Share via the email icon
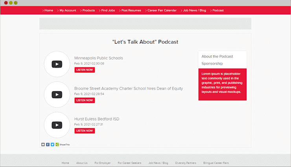Viewport: 291px width, 167px height. pos(43,144)
